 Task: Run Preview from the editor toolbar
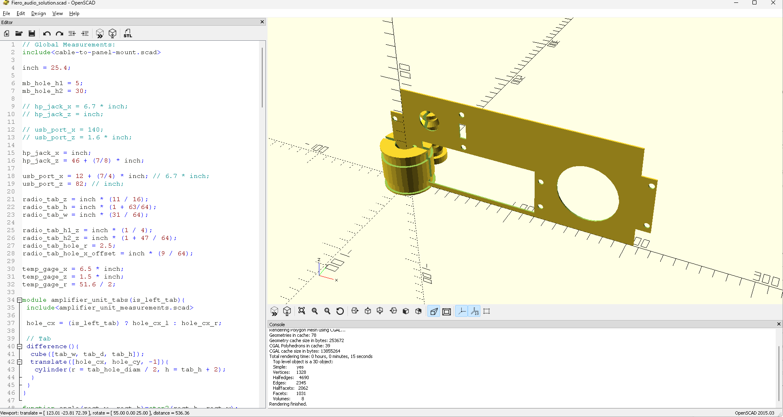[x=100, y=33]
